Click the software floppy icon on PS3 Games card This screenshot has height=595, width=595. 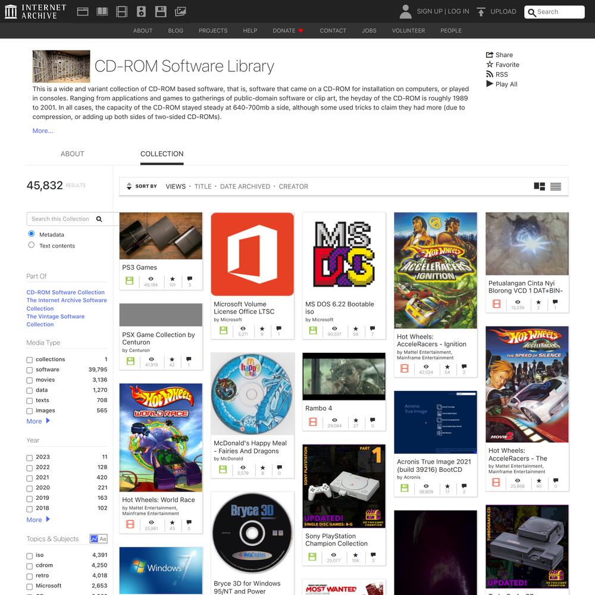pos(129,281)
